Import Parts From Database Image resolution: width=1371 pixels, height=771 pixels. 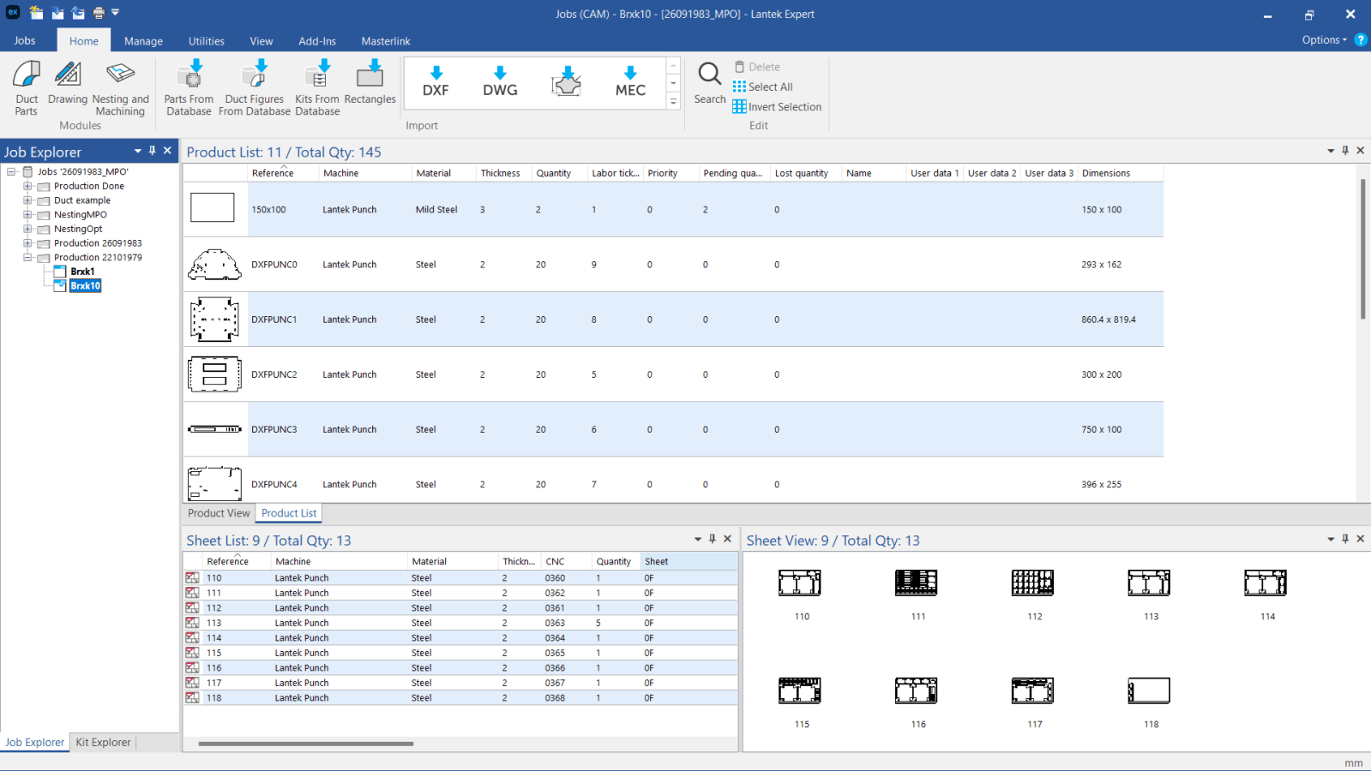pos(189,87)
